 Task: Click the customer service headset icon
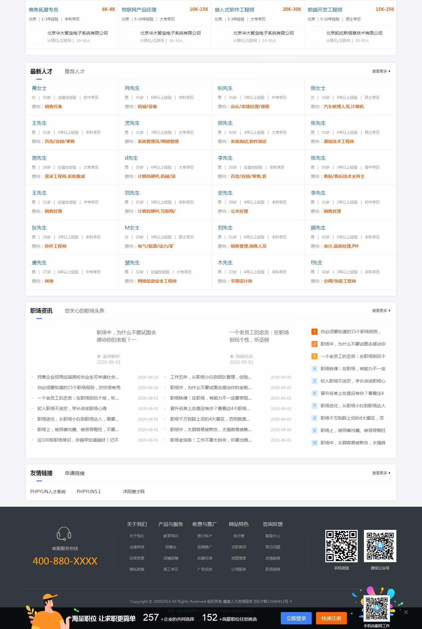[64, 533]
